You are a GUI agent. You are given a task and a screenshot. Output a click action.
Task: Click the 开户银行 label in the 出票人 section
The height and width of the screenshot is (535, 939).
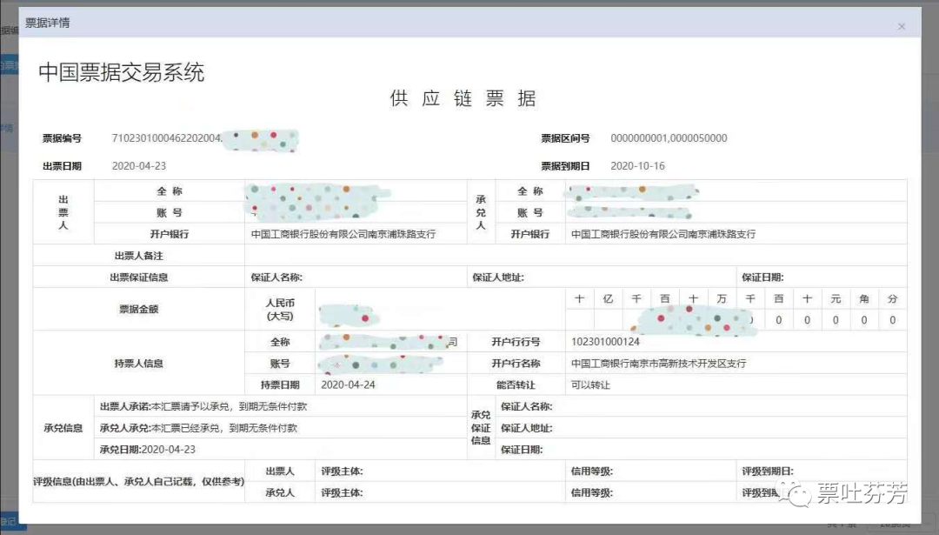pyautogui.click(x=170, y=234)
